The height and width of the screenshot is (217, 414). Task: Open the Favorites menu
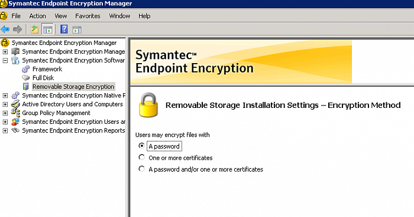point(88,16)
